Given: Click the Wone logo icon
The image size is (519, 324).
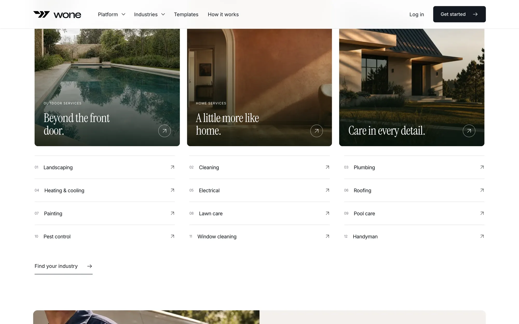Looking at the screenshot, I should (42, 14).
